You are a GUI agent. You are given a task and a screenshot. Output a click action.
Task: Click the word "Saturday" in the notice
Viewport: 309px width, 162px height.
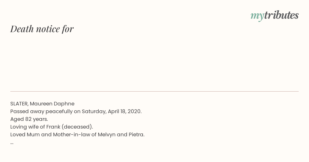click(94, 111)
